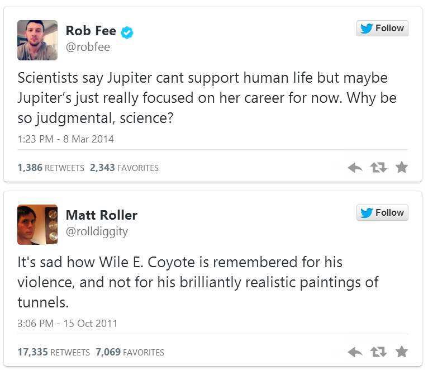Image resolution: width=428 pixels, height=370 pixels.
Task: Favorite Matt Roller's Wile E. Coyote tweet
Action: coord(402,352)
